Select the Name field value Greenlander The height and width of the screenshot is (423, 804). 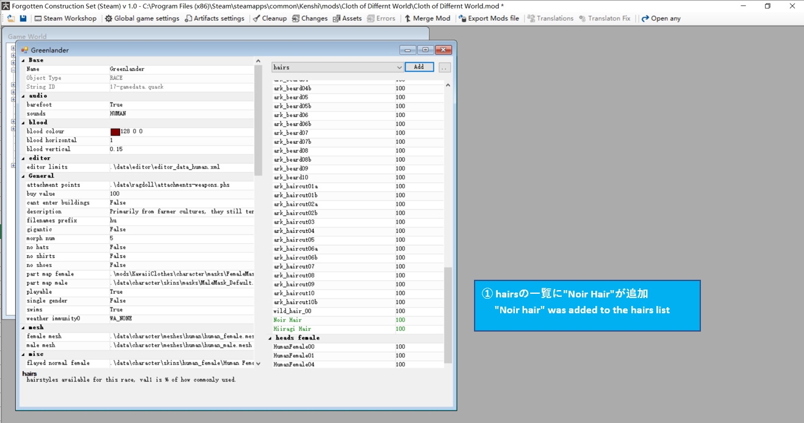click(127, 69)
